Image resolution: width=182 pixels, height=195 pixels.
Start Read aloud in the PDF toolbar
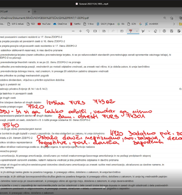click(113, 31)
